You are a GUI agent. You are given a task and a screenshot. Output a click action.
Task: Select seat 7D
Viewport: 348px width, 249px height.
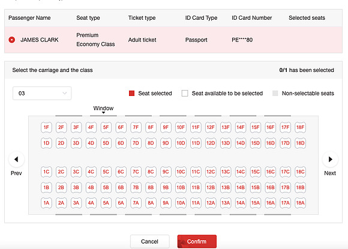point(136,143)
